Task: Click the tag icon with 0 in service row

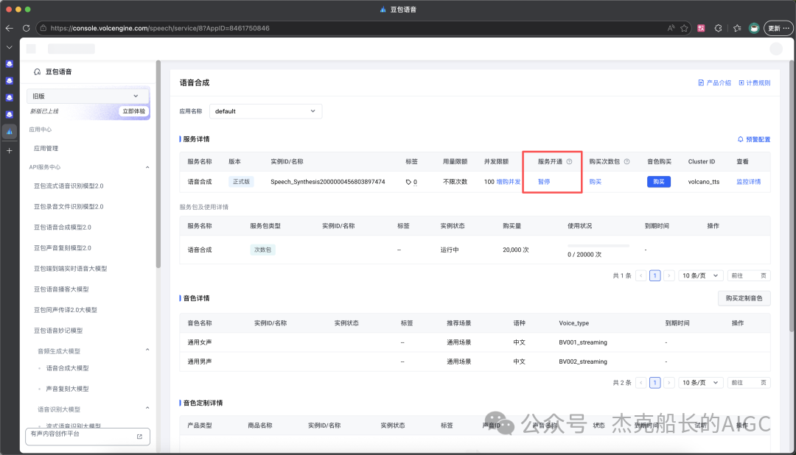Action: (x=411, y=182)
